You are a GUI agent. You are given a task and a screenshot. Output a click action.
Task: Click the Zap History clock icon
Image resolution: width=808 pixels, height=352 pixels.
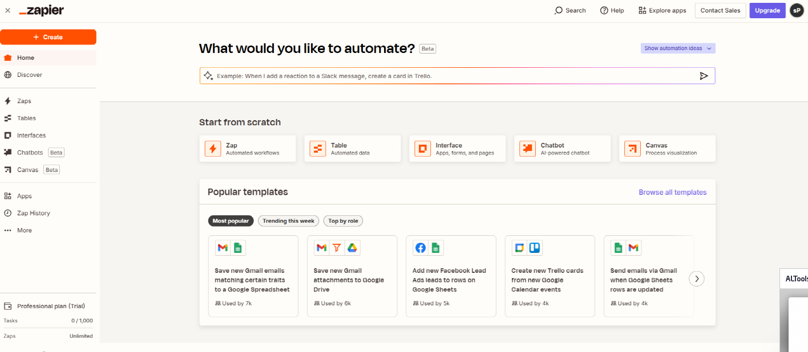coord(7,213)
